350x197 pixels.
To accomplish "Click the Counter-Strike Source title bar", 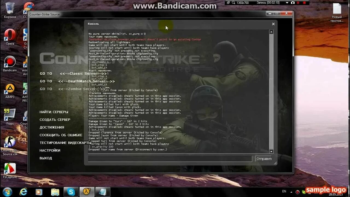I will [x=148, y=14].
